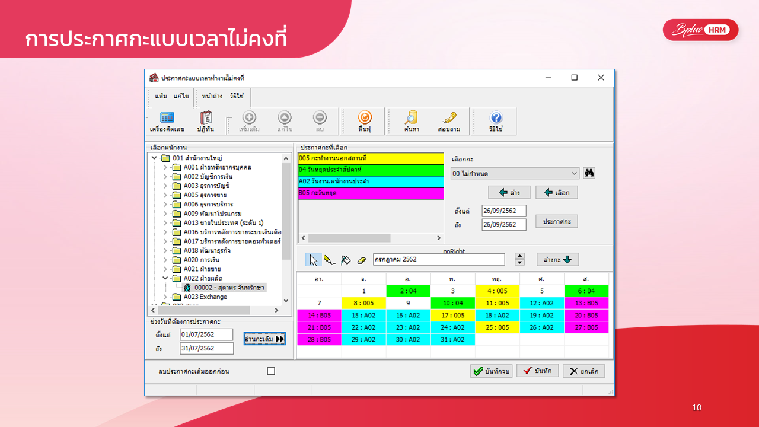Click the binoculars shift search icon
Screen dimensions: 759x427
589,173
